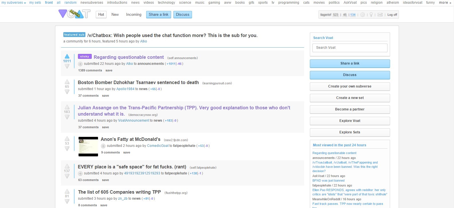View 63 comments on 'safe space' rant
Image resolution: width=454 pixels, height=208 pixels.
(88, 180)
